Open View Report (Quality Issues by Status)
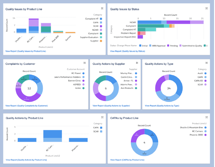215x167 pixels. 127,51
